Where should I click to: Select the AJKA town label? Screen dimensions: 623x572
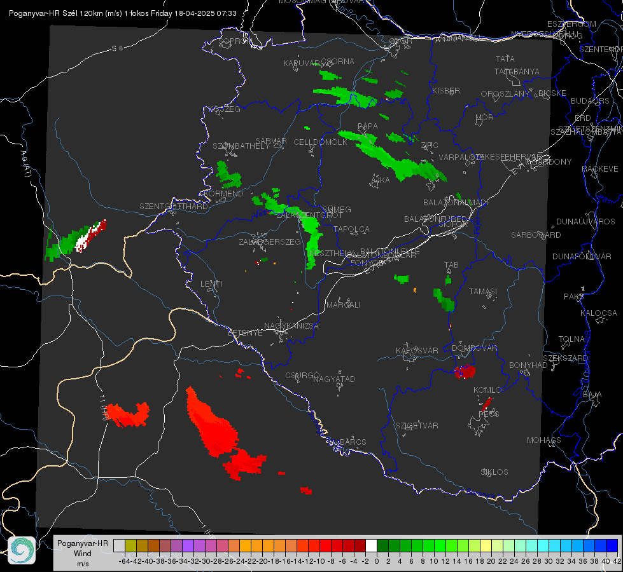[381, 180]
